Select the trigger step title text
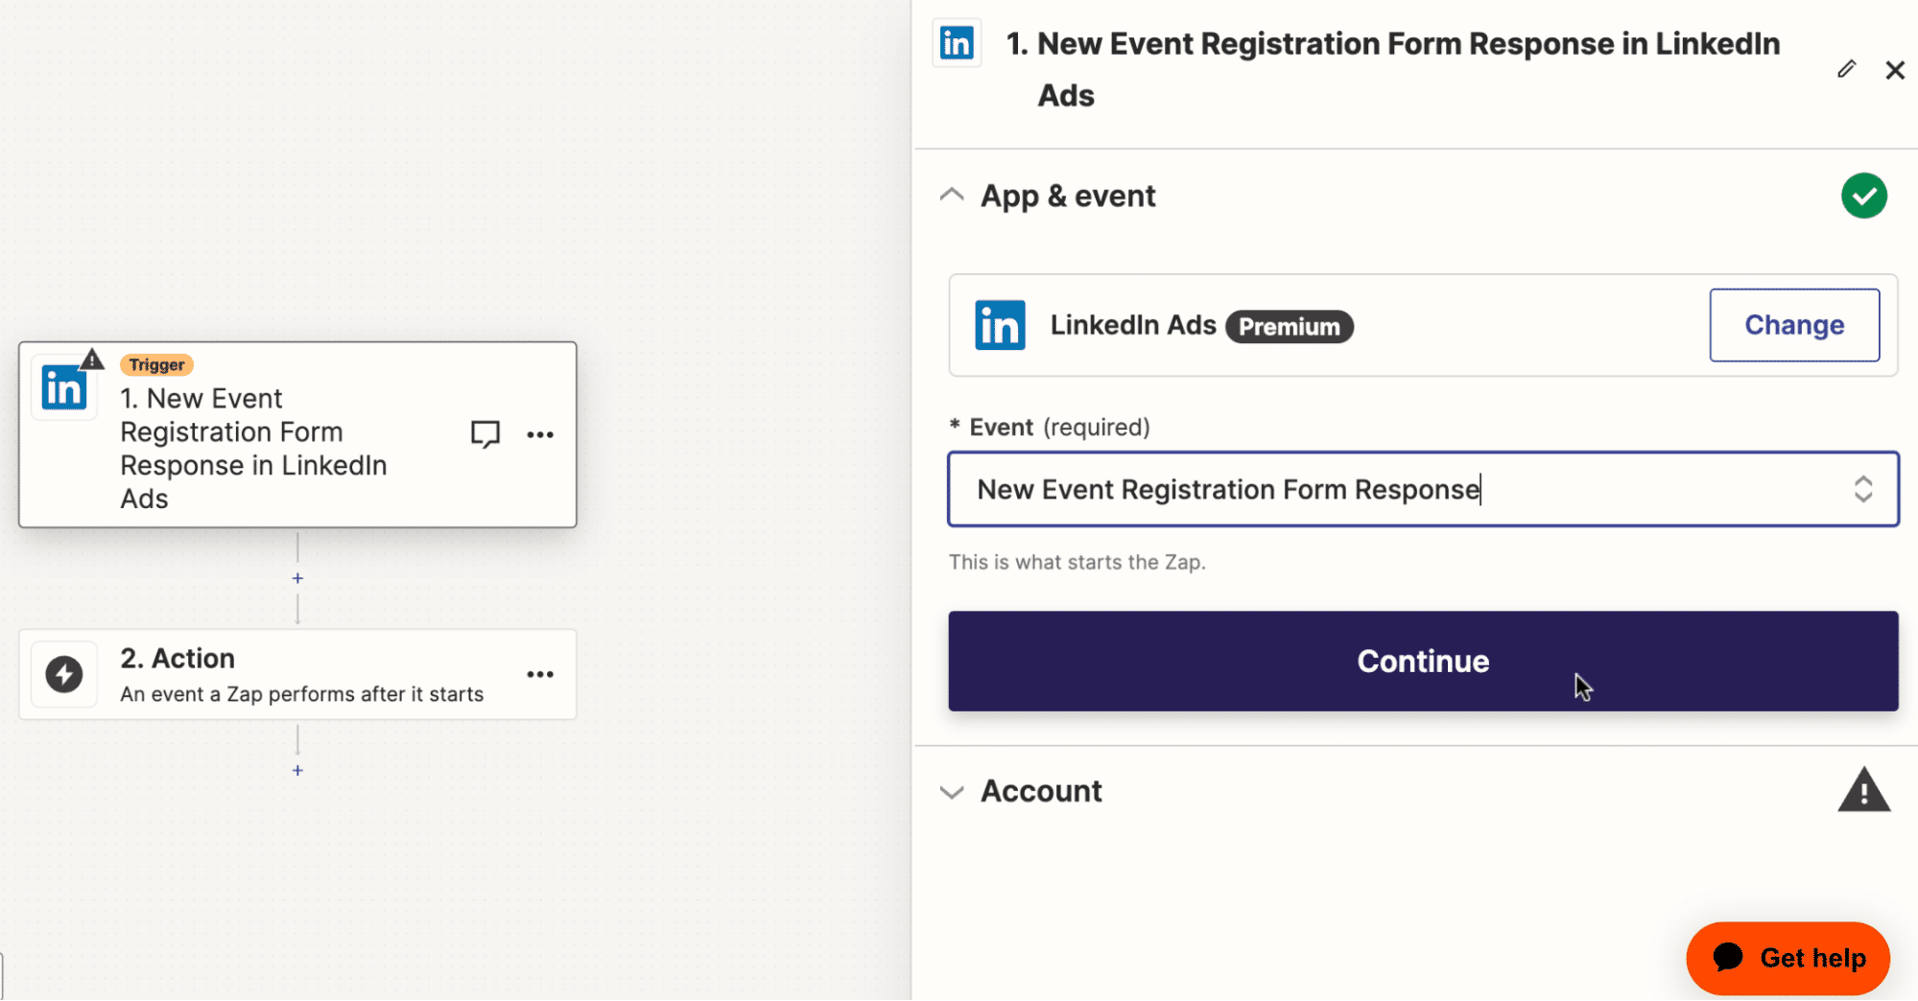Image resolution: width=1918 pixels, height=1001 pixels. tap(253, 449)
